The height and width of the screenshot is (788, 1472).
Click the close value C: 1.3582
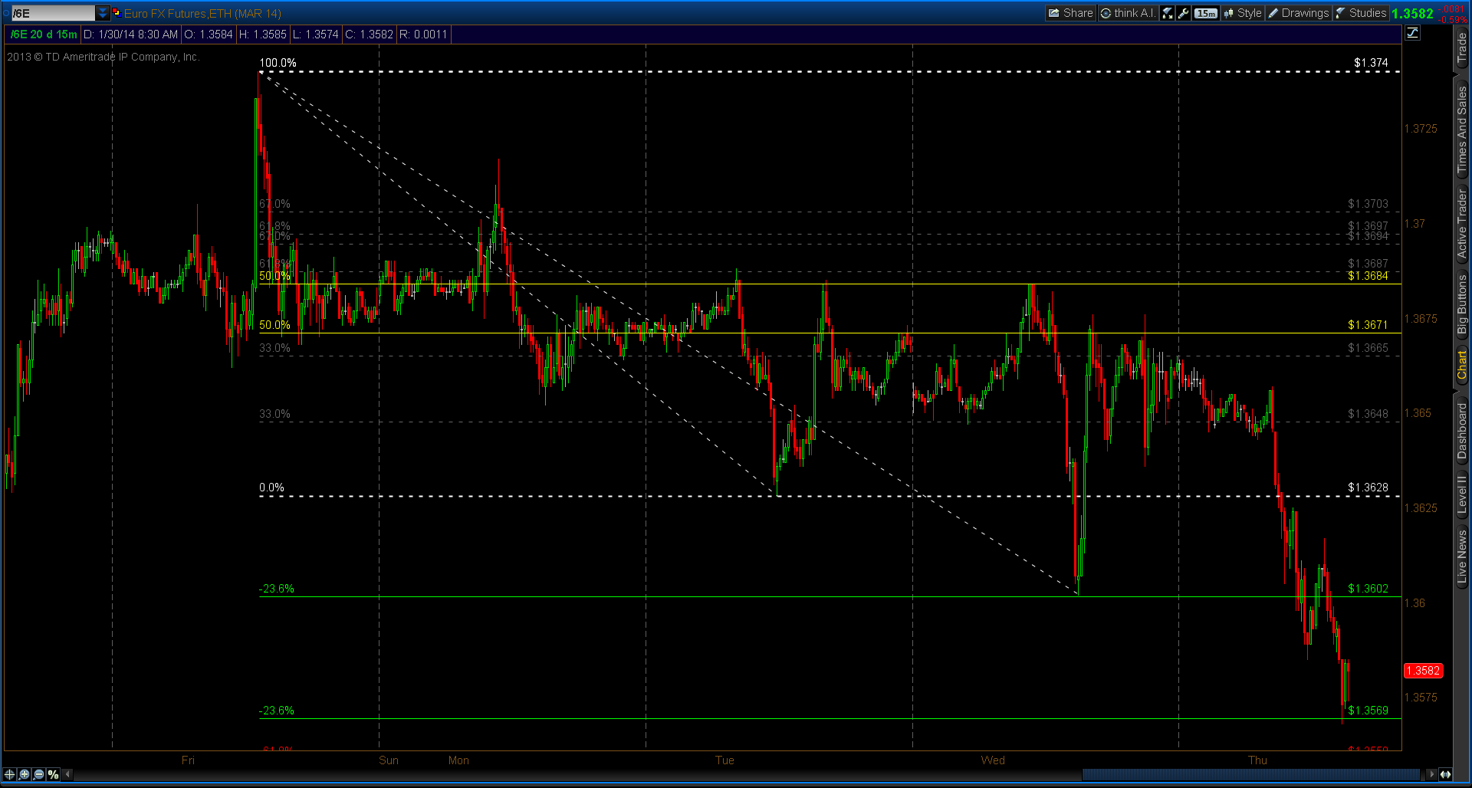click(369, 34)
